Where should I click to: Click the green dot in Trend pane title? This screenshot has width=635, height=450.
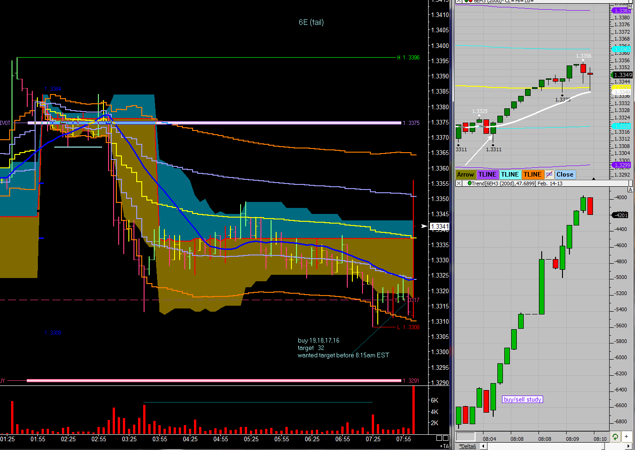point(469,184)
